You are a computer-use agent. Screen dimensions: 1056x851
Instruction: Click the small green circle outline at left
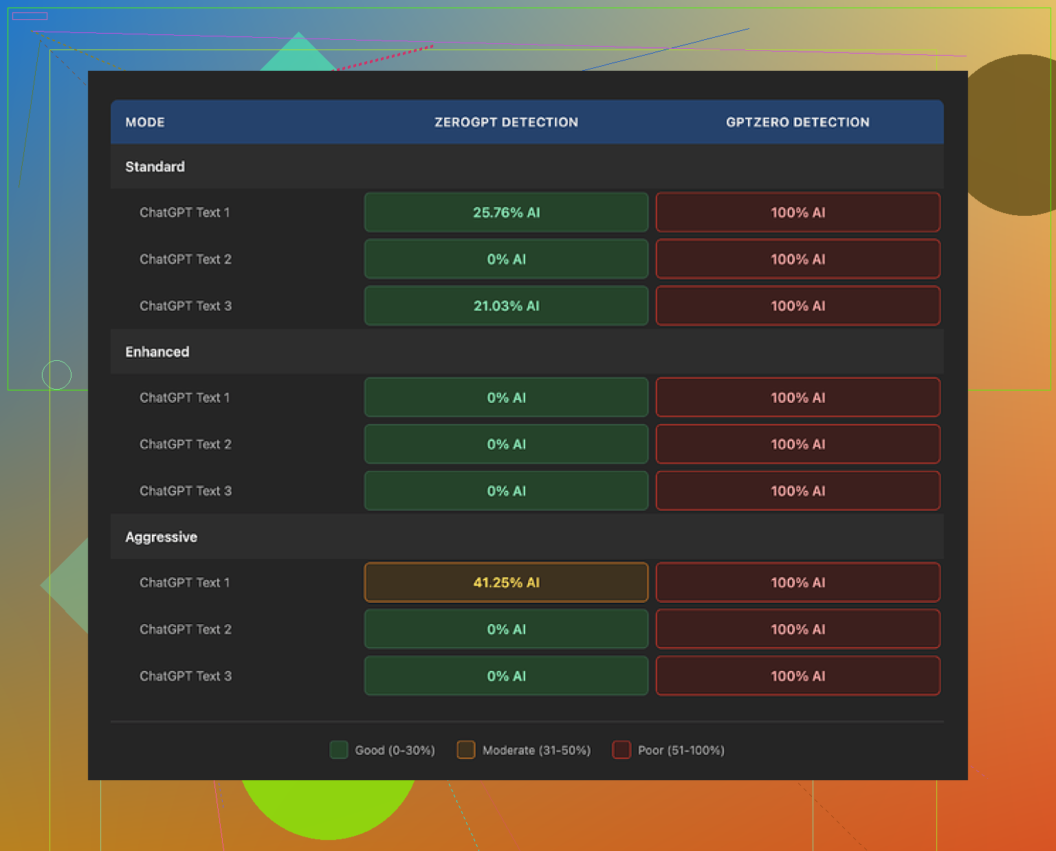pyautogui.click(x=56, y=375)
